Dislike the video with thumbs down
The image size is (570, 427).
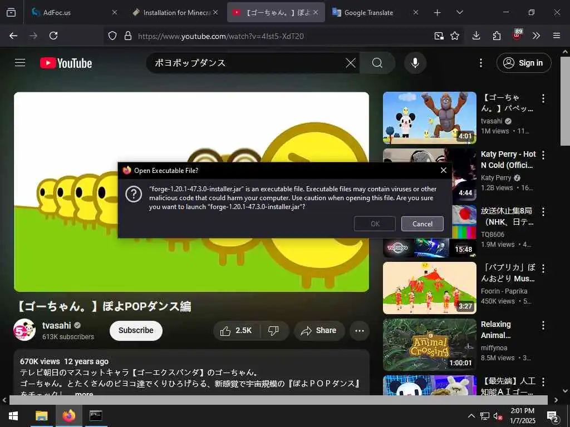pyautogui.click(x=274, y=330)
